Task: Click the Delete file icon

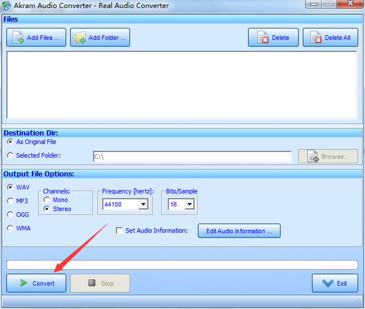Action: pyautogui.click(x=263, y=37)
